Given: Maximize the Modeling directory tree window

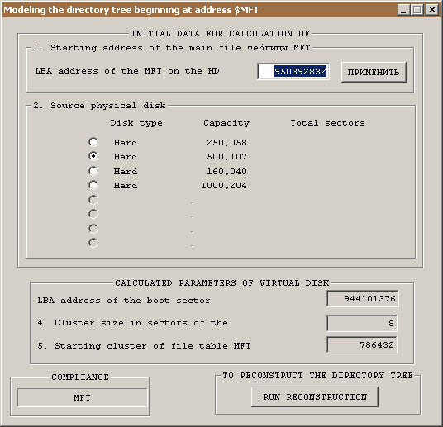Looking at the screenshot, I should (417, 10).
